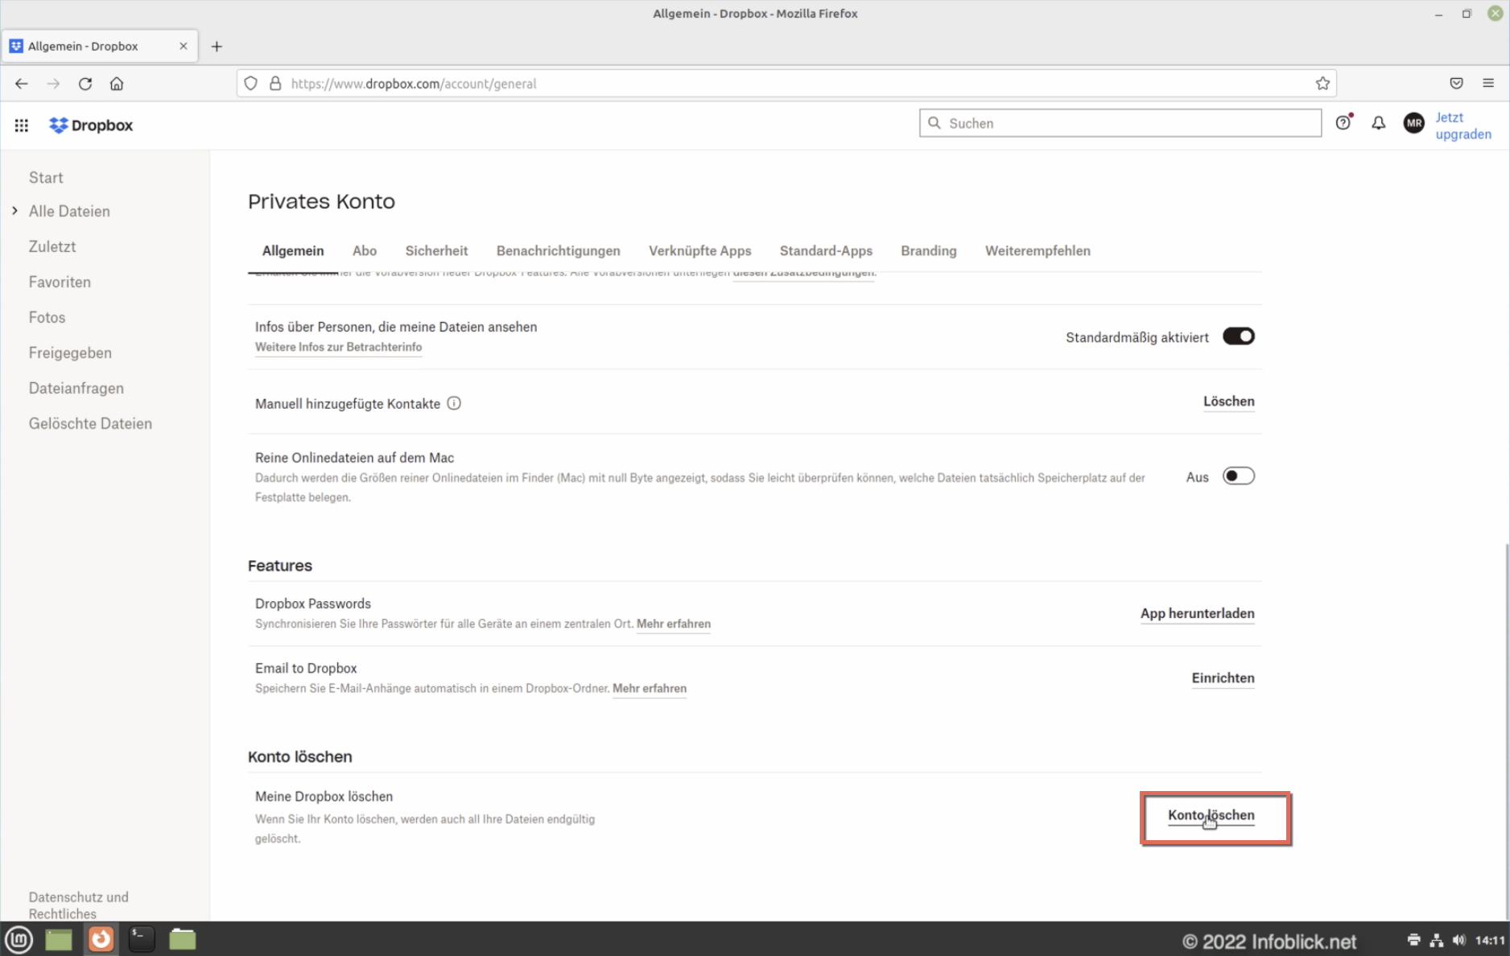Viewport: 1510px width, 956px height.
Task: Click Löschen for manual contacts
Action: 1229,402
